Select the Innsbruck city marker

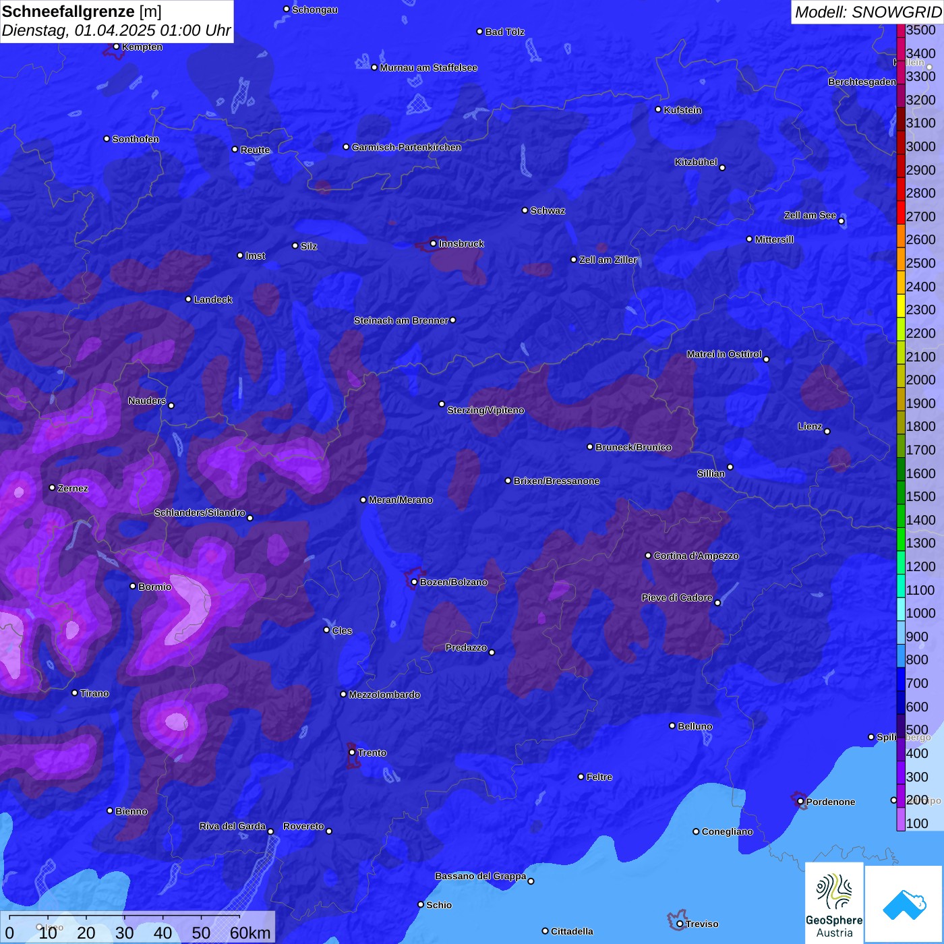[433, 243]
